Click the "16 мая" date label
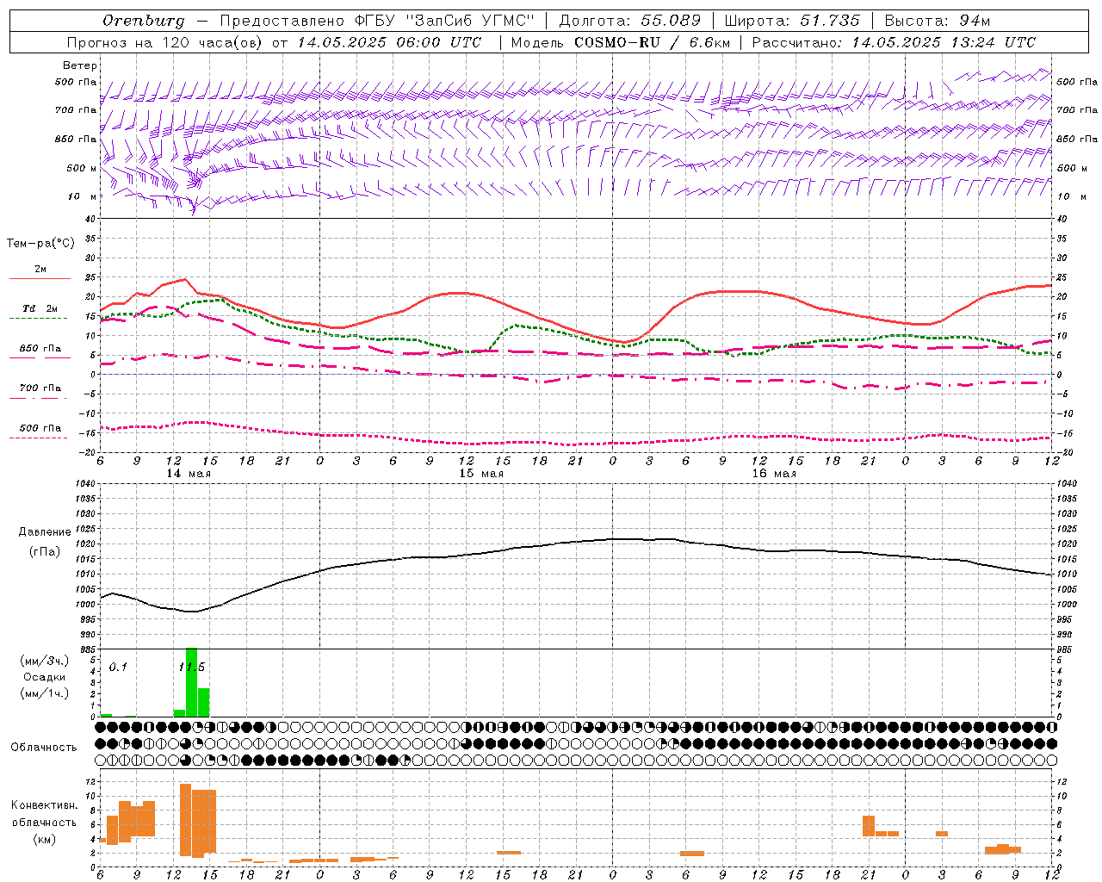The height and width of the screenshot is (882, 1102). (774, 473)
